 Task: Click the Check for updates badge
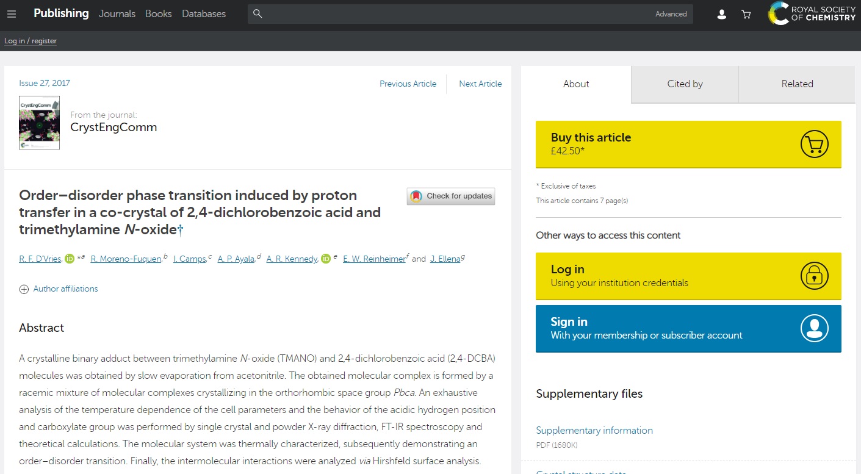(x=451, y=196)
